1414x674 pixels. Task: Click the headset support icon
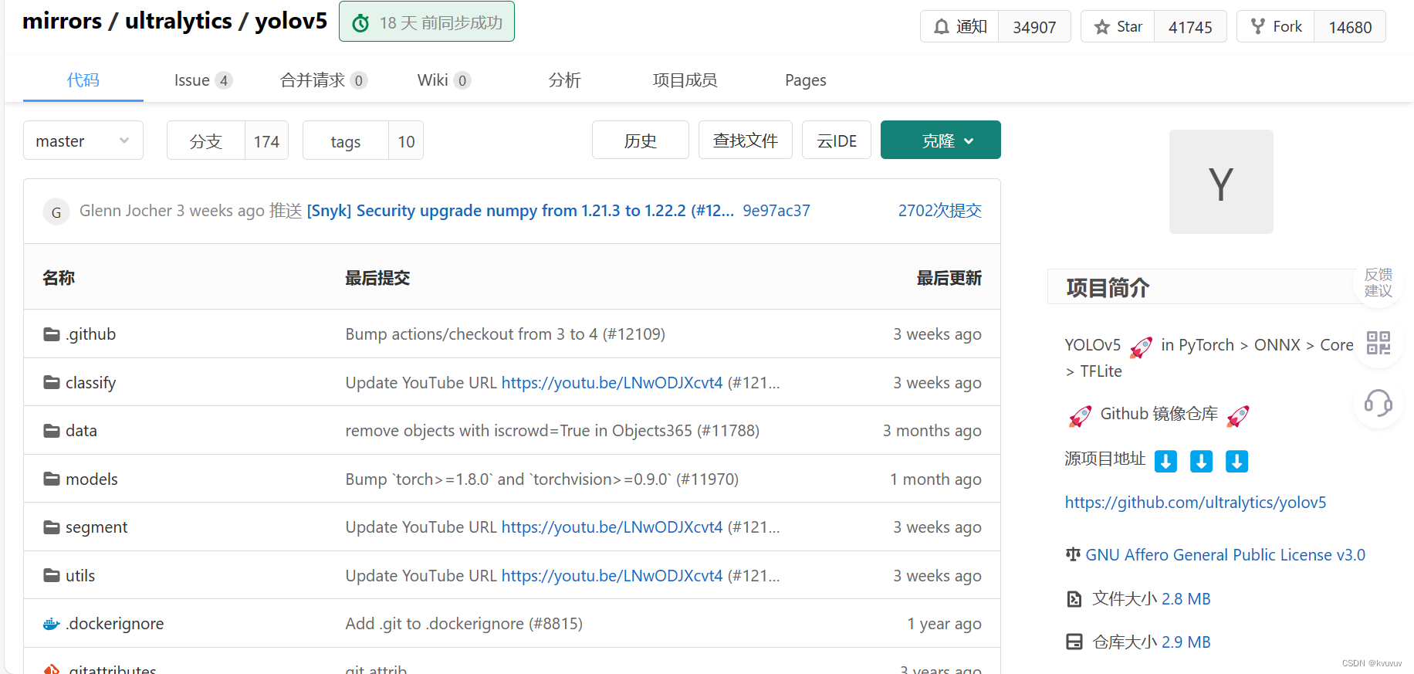[1378, 402]
